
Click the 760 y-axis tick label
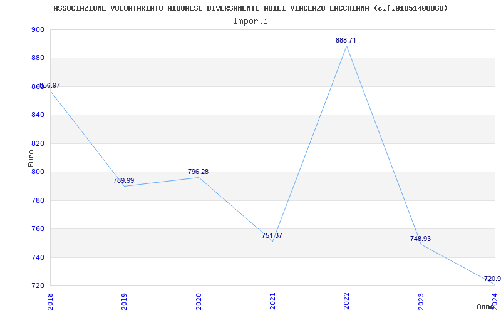click(x=38, y=229)
